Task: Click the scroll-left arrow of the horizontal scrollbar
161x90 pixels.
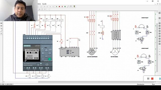Action: point(4,82)
